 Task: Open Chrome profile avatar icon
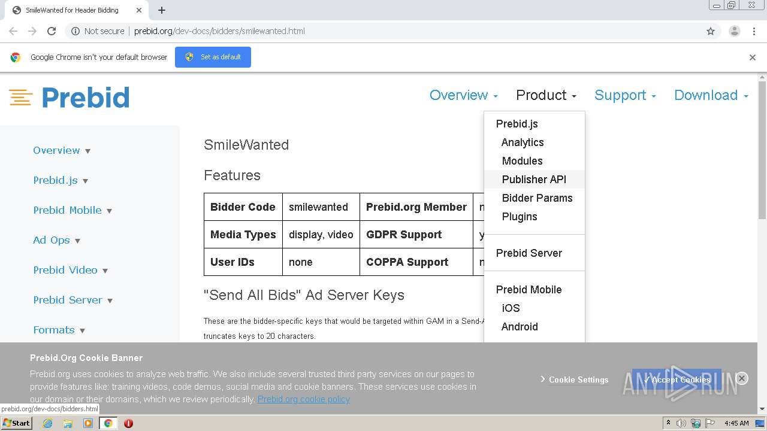pyautogui.click(x=735, y=31)
